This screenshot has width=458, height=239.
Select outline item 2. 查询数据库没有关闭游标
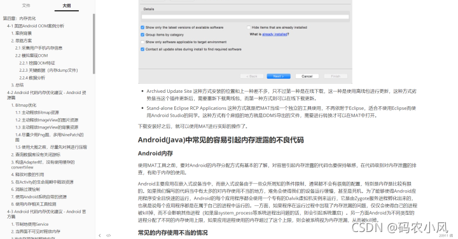[36, 154]
